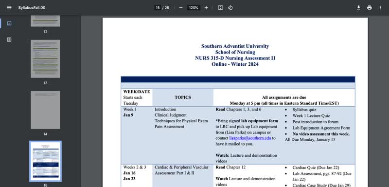The width and height of the screenshot is (389, 187).
Task: Print the document
Action: pos(370,8)
